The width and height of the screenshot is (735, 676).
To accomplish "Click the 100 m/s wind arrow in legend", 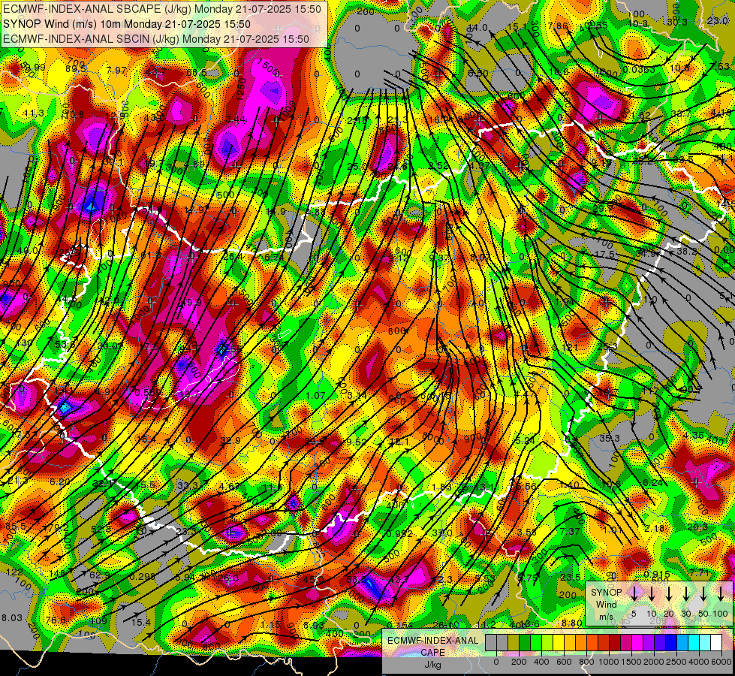I will coord(721,593).
